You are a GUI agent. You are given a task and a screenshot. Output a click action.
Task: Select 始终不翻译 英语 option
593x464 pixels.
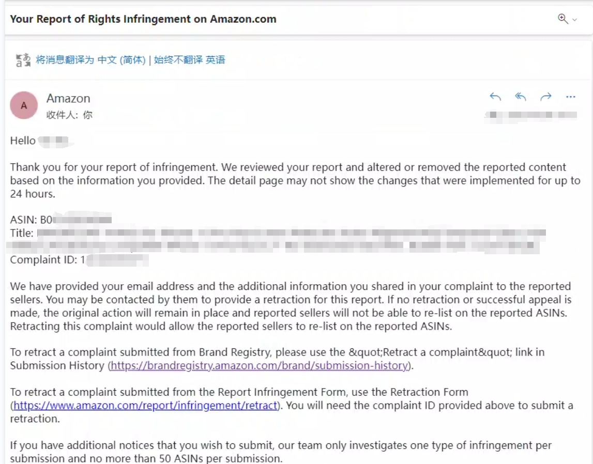189,60
